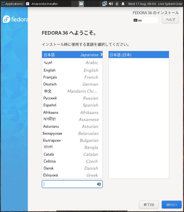Open the Applications menu in top panel
This screenshot has height=212, width=184.
coord(13,4)
